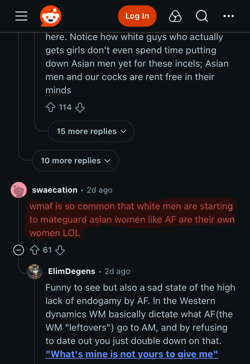Open the Reddit app download icon
The width and height of the screenshot is (250, 364).
pyautogui.click(x=175, y=16)
